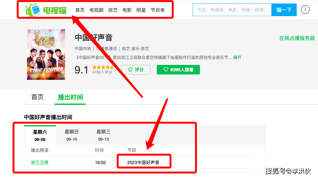Click the 电视猫 cat logo icon
The image size is (318, 178).
pos(34,10)
